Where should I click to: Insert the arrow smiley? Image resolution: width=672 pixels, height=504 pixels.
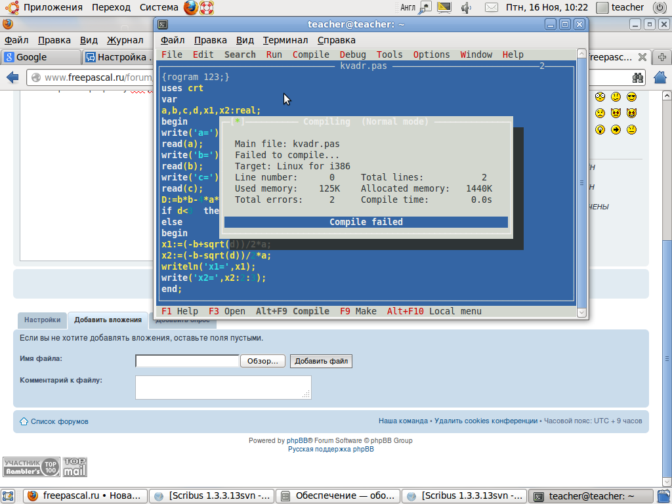[x=616, y=129]
